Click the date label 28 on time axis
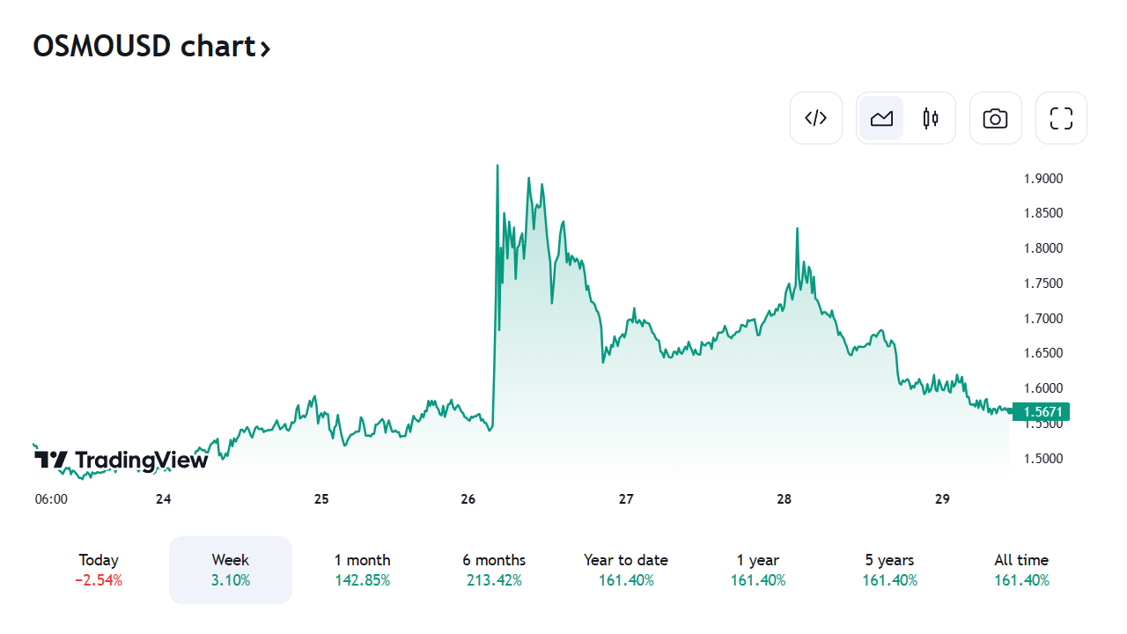The image size is (1127, 634). pos(784,499)
